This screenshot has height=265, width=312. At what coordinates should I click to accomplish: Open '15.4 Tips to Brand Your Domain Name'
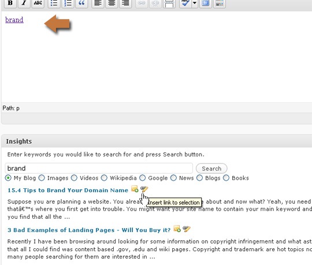[x=68, y=191]
